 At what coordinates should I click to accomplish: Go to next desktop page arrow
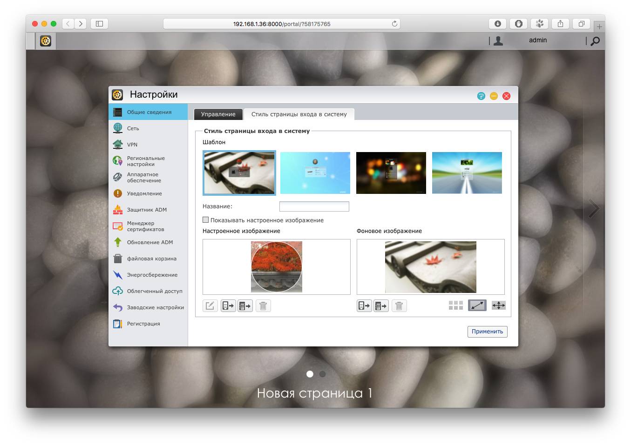(593, 209)
